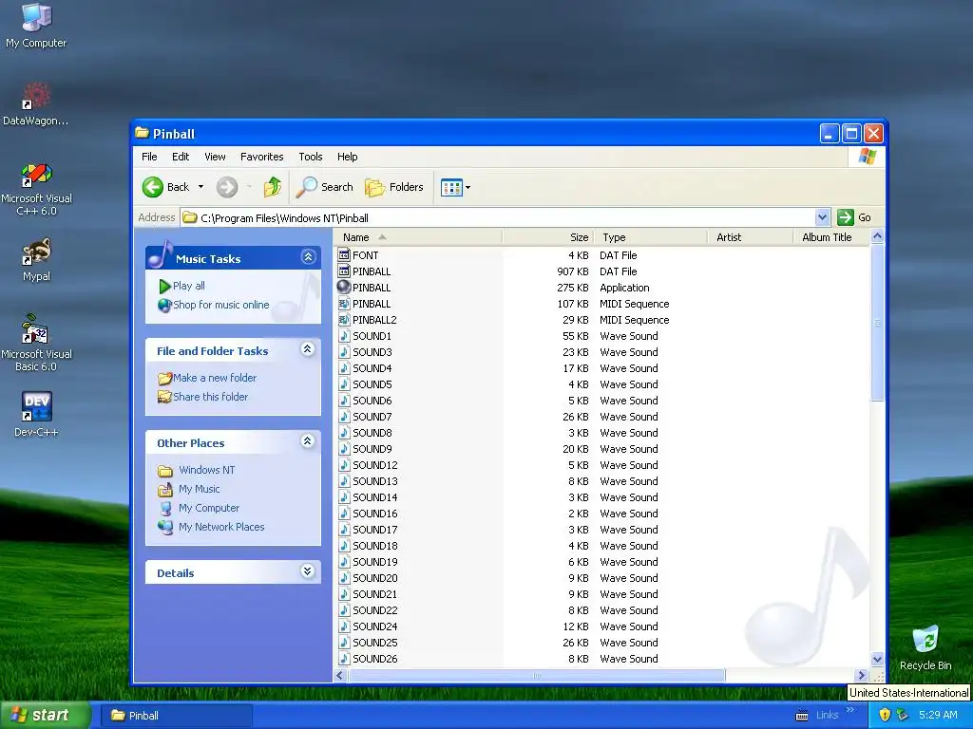Image resolution: width=973 pixels, height=729 pixels.
Task: Click the Play all link
Action: click(189, 286)
